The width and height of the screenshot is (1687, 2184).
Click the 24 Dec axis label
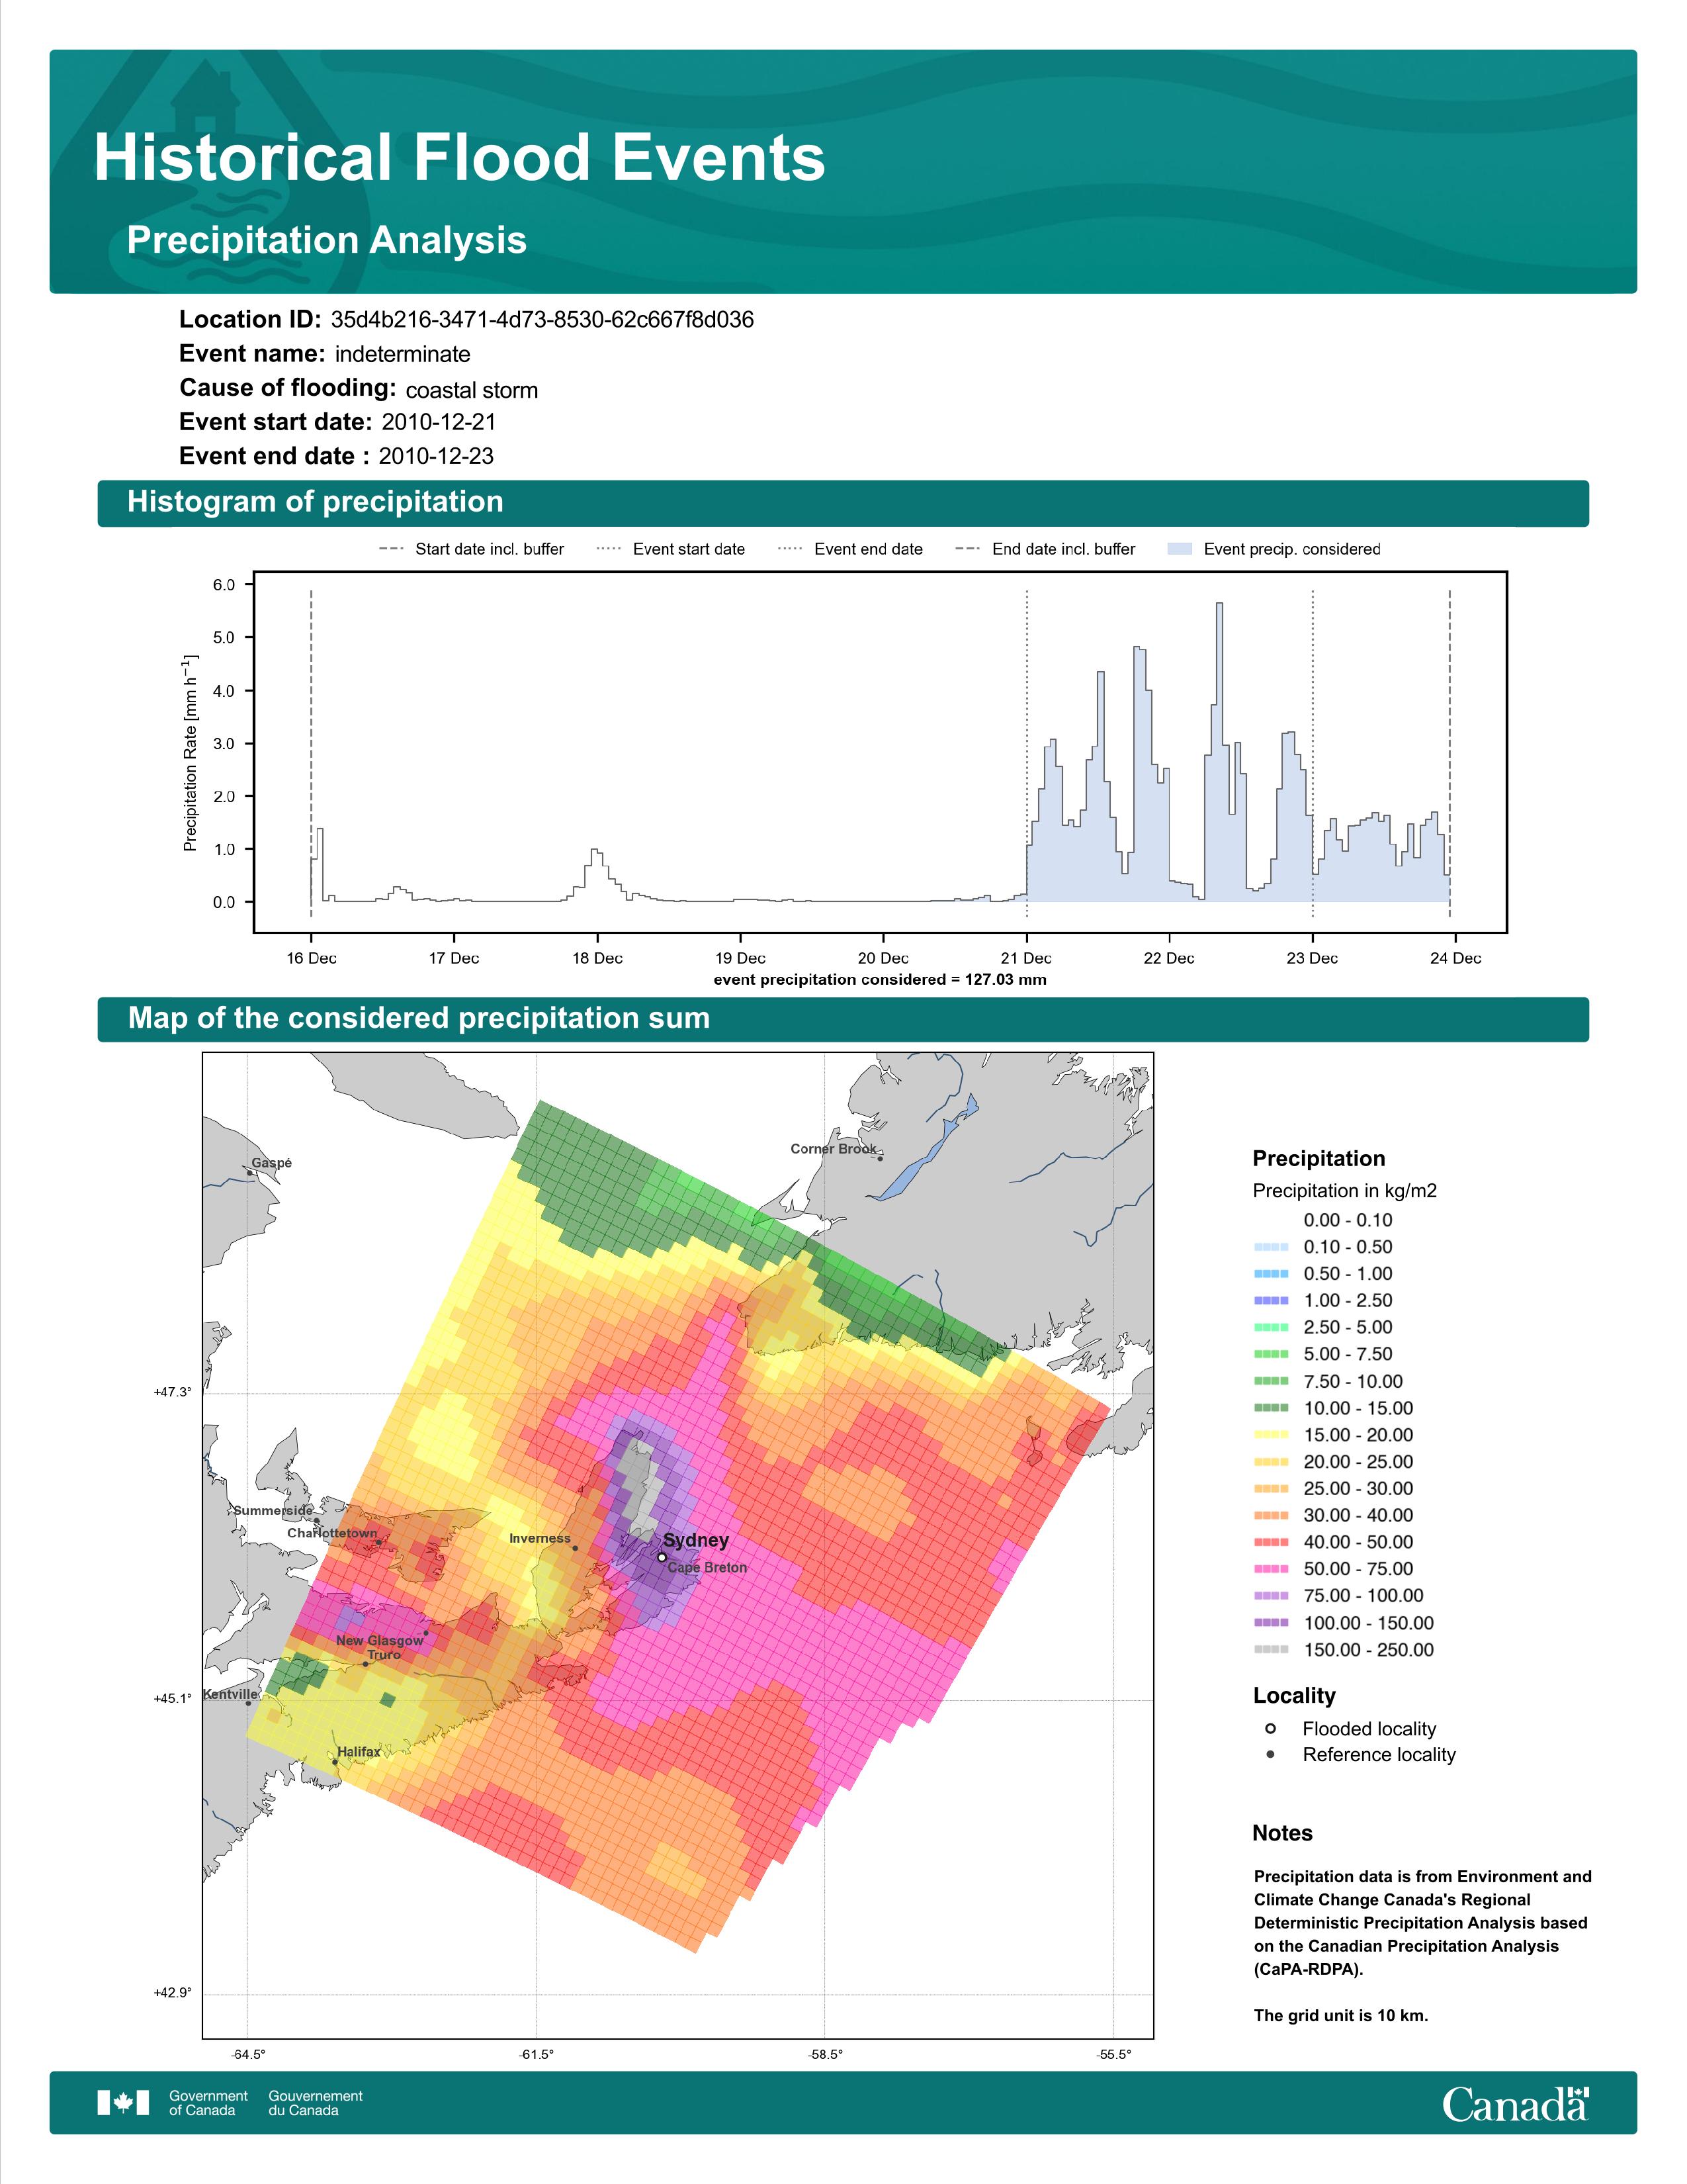(x=1455, y=958)
